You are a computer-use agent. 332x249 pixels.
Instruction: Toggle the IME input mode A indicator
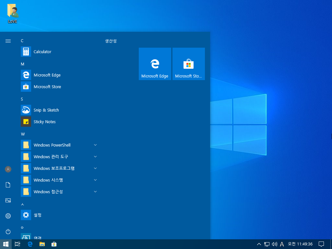pos(282,244)
